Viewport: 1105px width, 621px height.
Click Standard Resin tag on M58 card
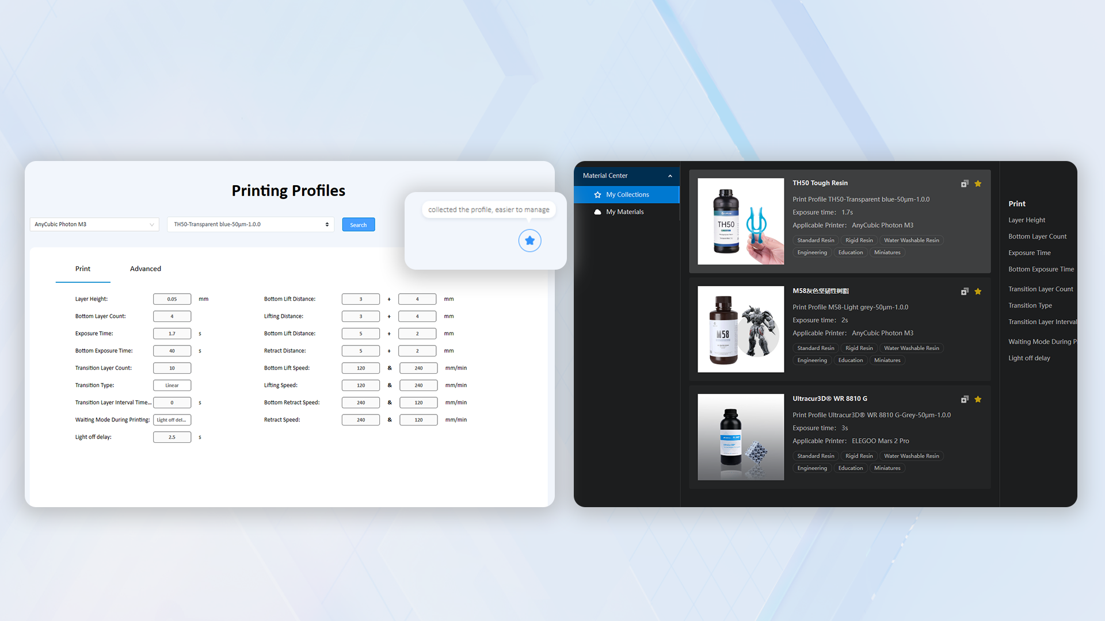(x=816, y=348)
